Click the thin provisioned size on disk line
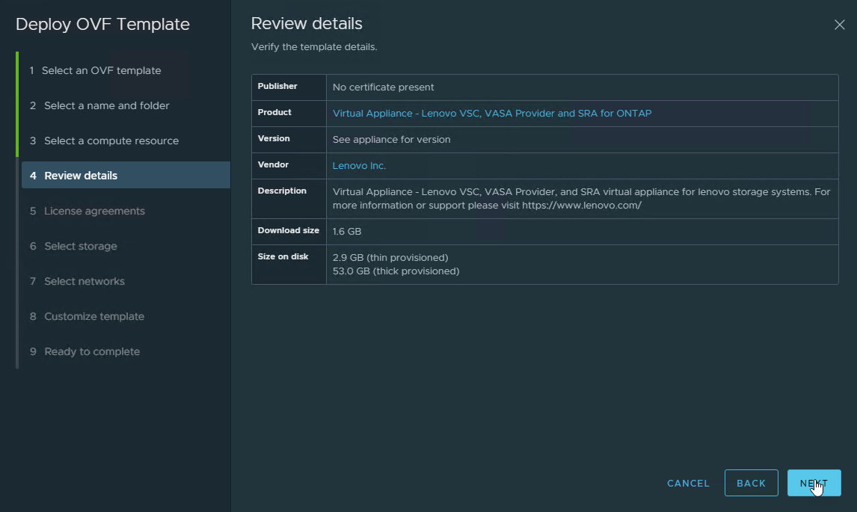 (x=390, y=257)
